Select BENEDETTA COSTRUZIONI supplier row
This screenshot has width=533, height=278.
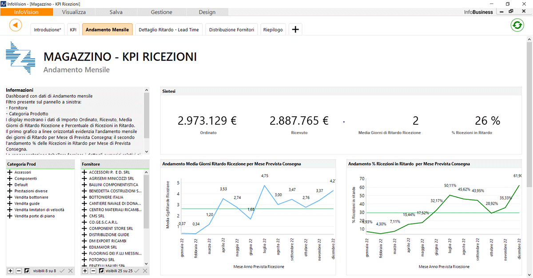(115, 191)
